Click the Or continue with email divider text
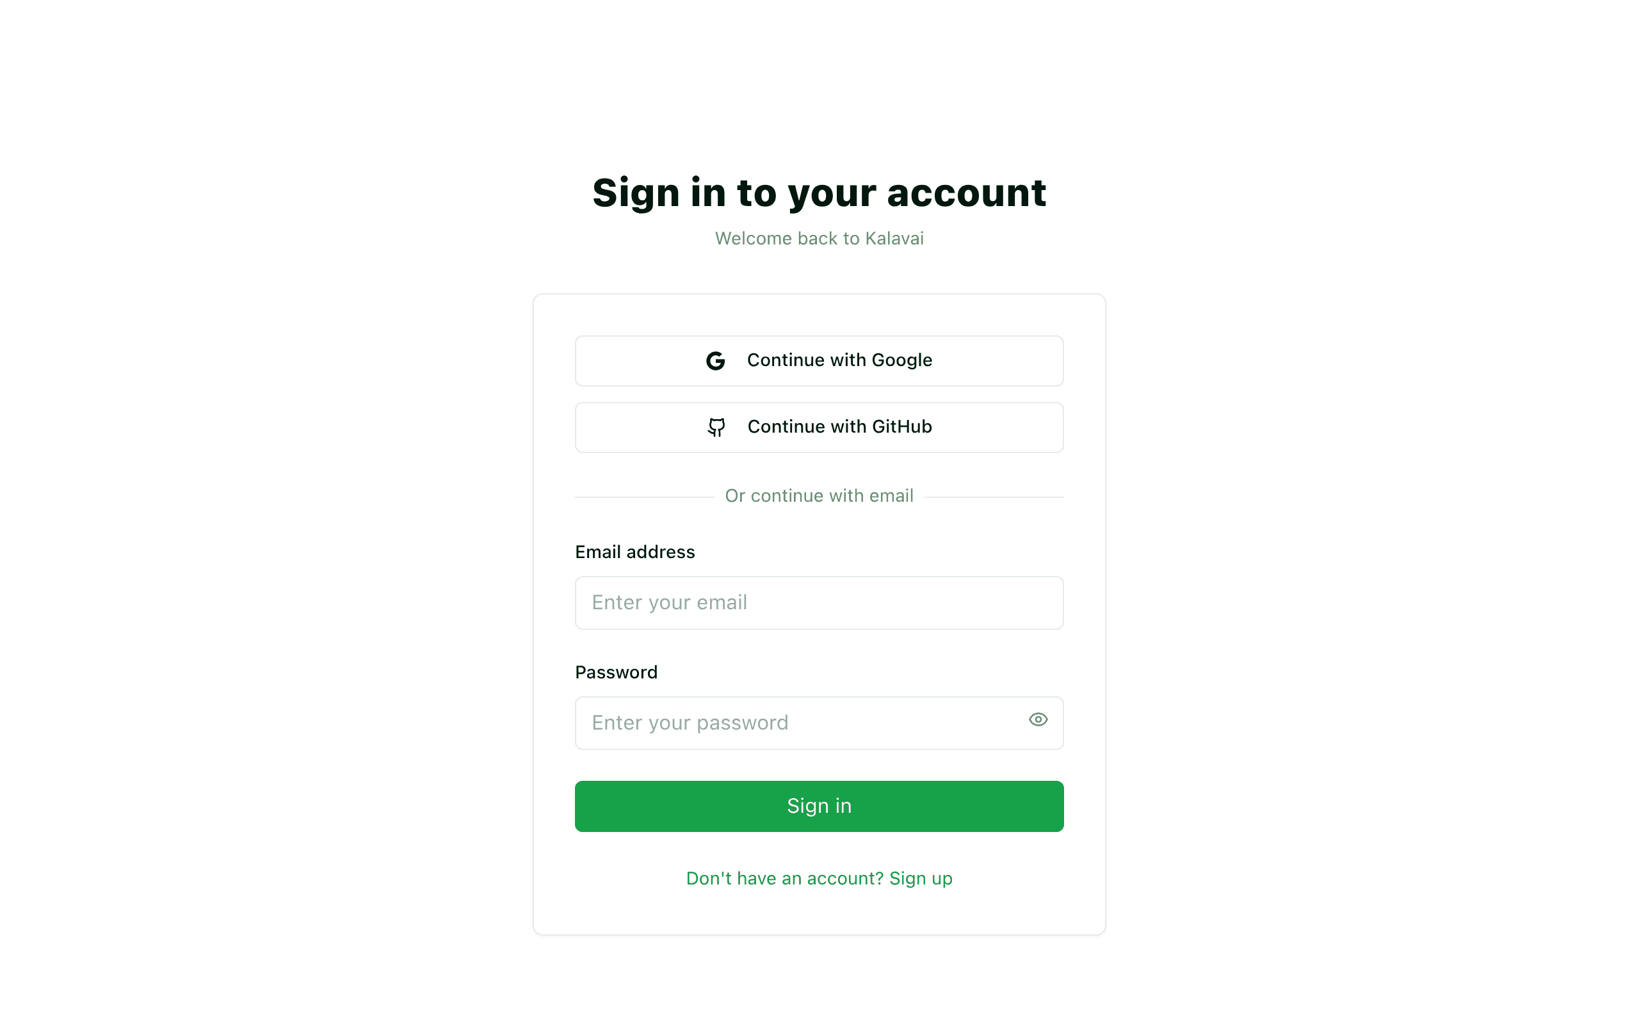Screen dimensions: 1639x1024 tap(819, 496)
